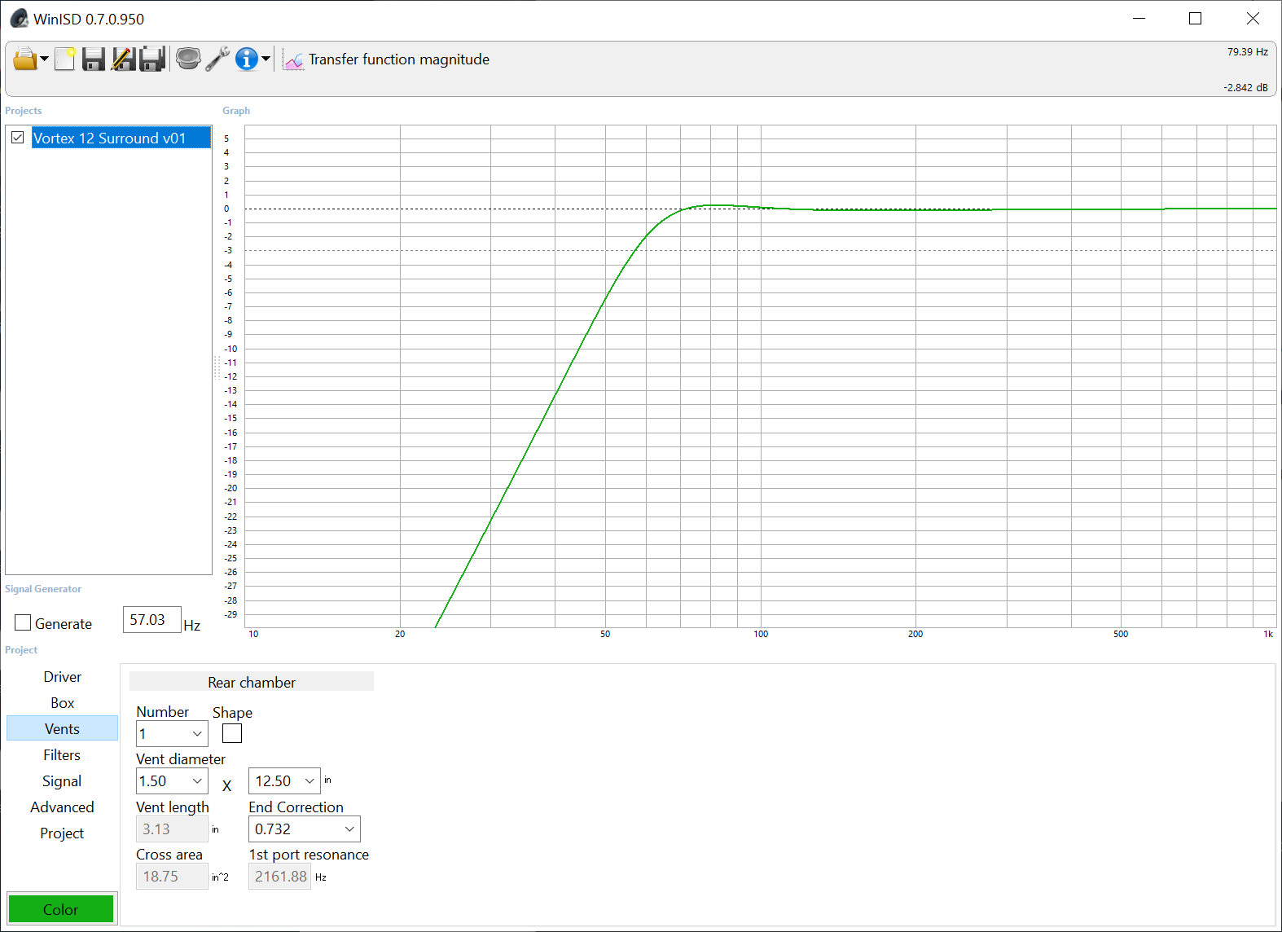Image resolution: width=1282 pixels, height=932 pixels.
Task: Open settings with the wrench icon
Action: point(217,59)
